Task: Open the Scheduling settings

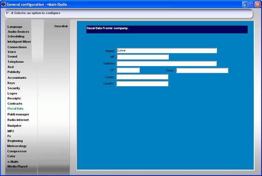Action: click(16, 36)
